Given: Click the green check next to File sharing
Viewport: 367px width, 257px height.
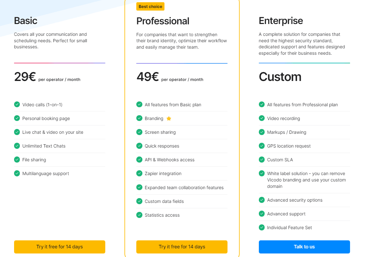Looking at the screenshot, I should [17, 159].
